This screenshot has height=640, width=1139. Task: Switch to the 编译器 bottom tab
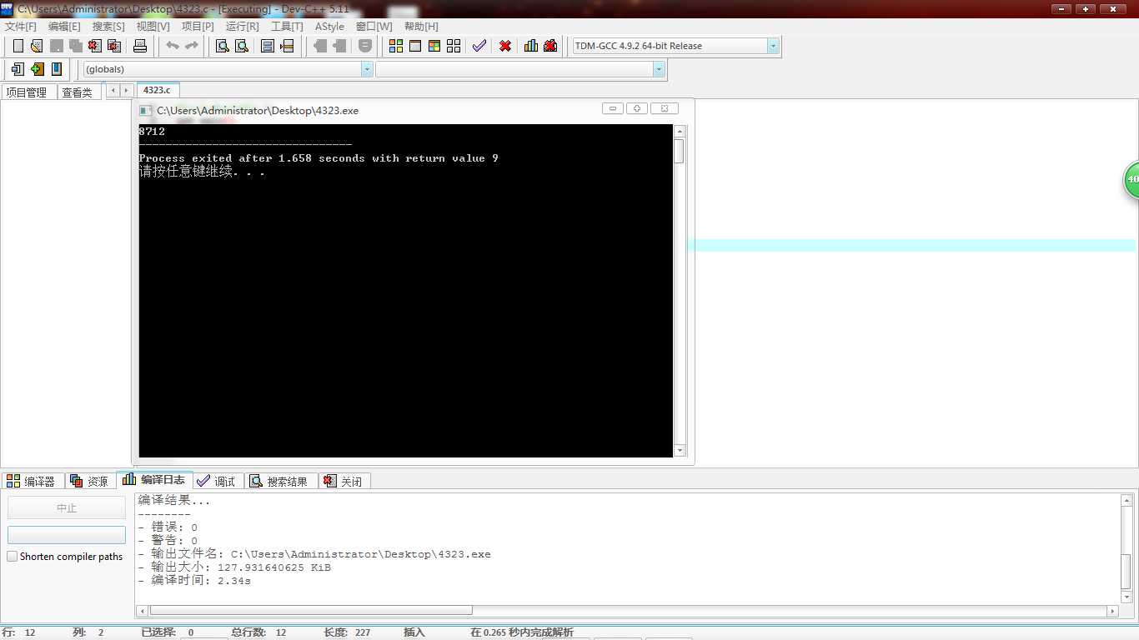coord(33,481)
